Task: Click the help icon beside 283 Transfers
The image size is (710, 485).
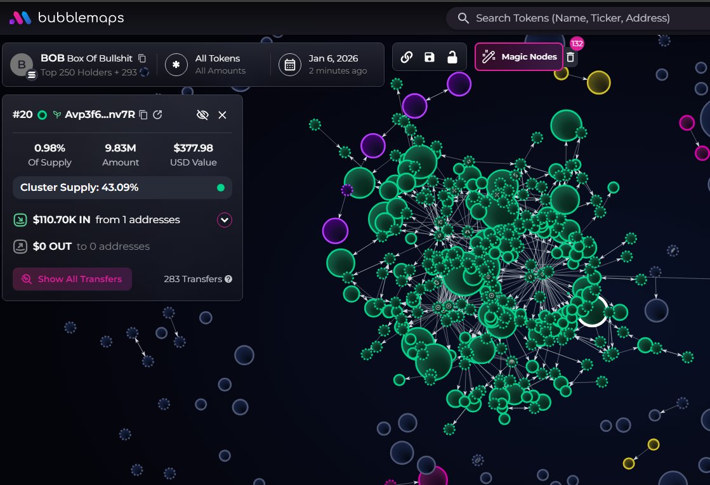Action: 228,279
